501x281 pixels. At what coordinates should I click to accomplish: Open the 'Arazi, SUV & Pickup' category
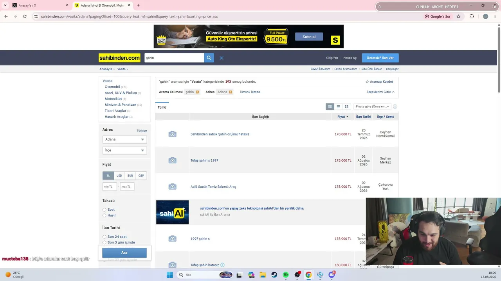click(x=121, y=93)
